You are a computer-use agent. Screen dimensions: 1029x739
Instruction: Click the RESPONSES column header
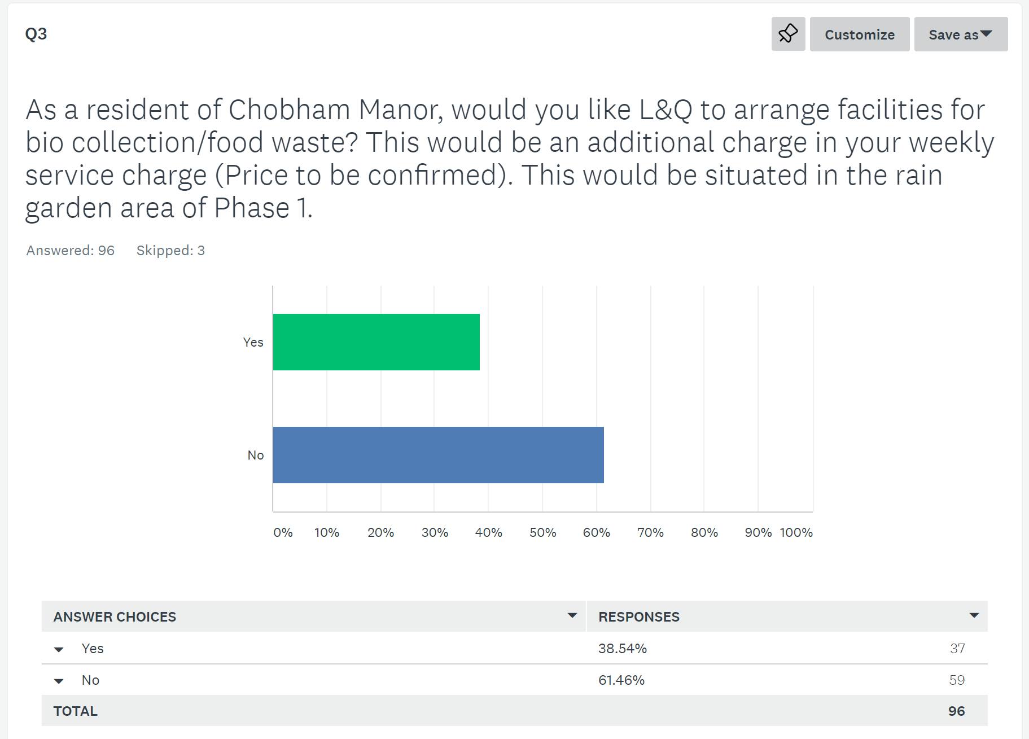[x=639, y=617]
